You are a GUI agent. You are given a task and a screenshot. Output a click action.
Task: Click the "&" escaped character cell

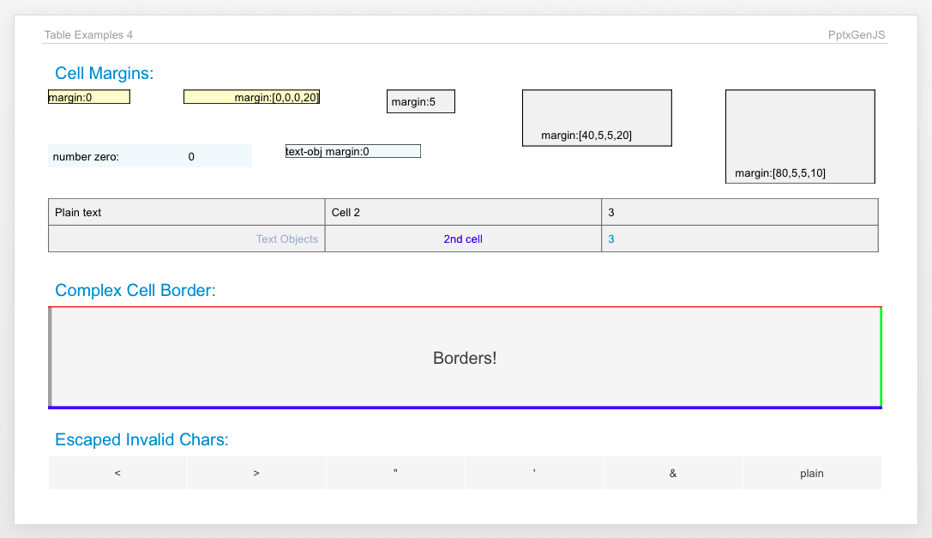673,473
